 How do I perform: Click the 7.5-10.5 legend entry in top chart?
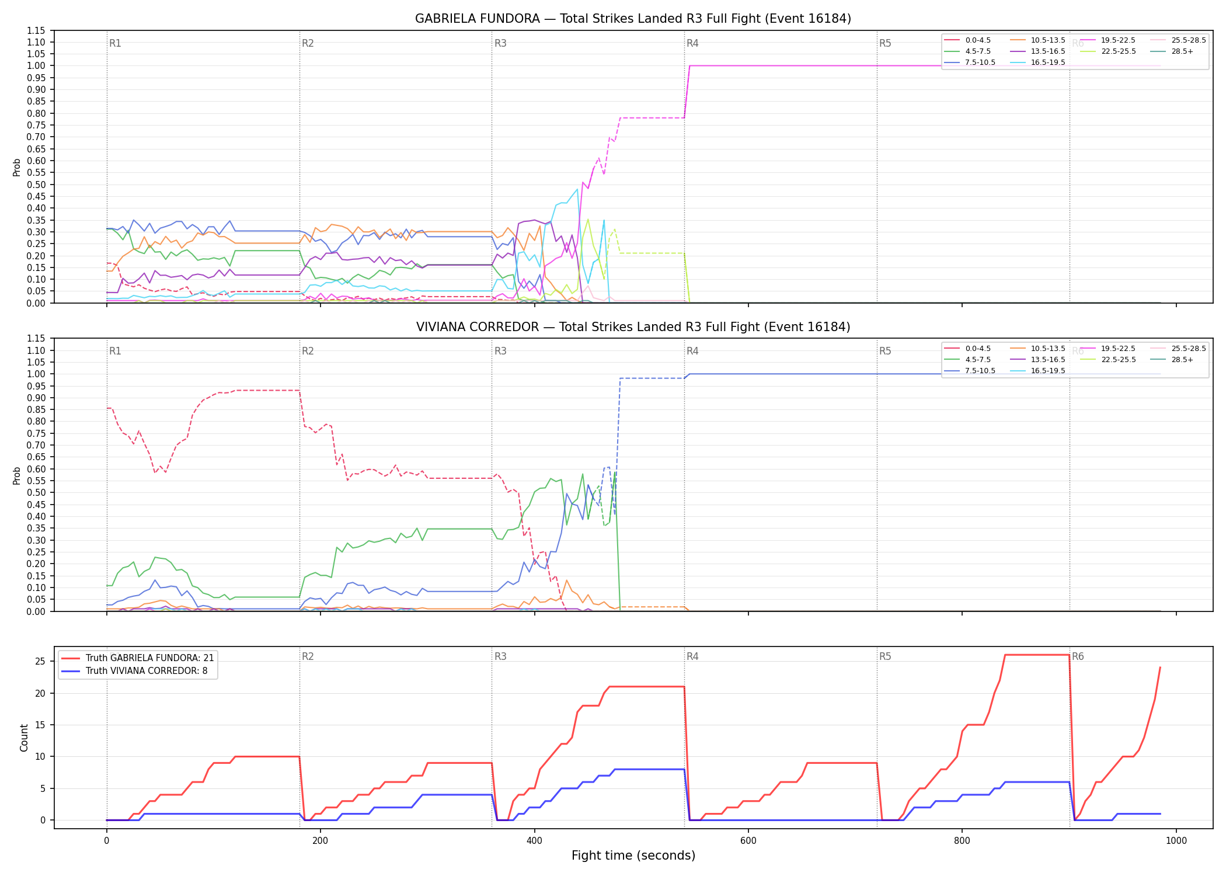click(x=970, y=62)
